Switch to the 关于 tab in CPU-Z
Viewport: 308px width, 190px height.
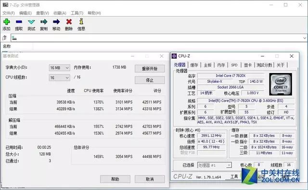281,65
